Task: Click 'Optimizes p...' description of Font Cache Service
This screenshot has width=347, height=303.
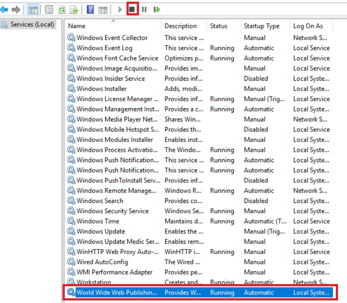Action: click(184, 58)
